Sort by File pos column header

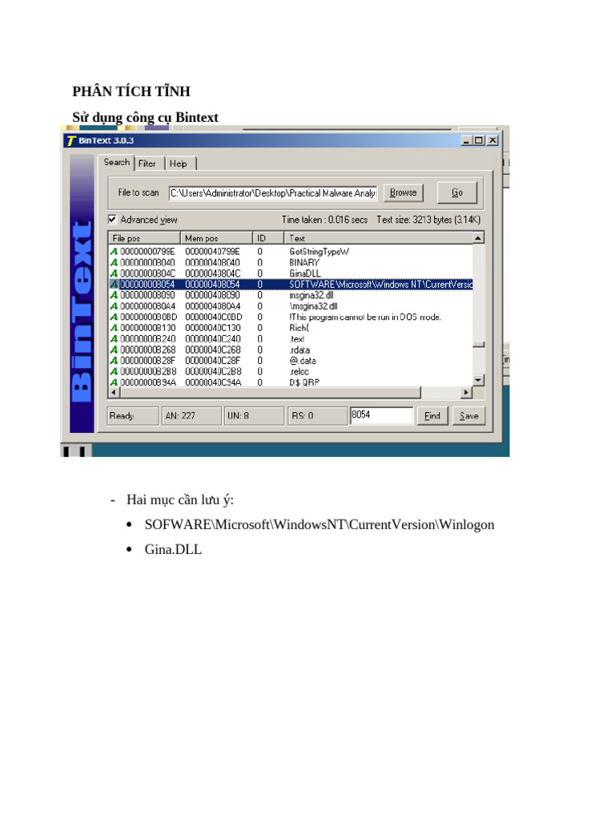tap(144, 238)
